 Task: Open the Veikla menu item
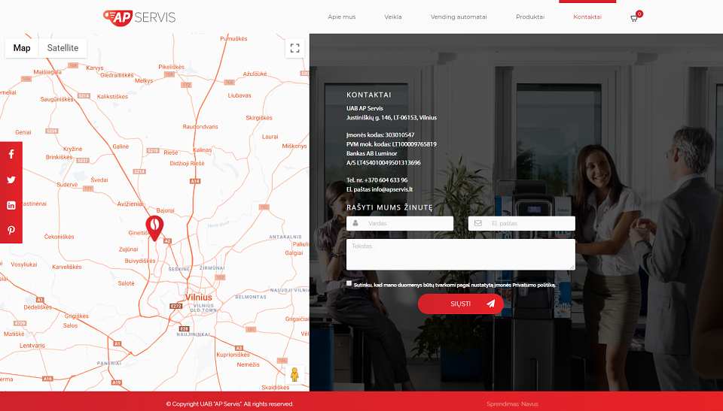[x=393, y=17]
